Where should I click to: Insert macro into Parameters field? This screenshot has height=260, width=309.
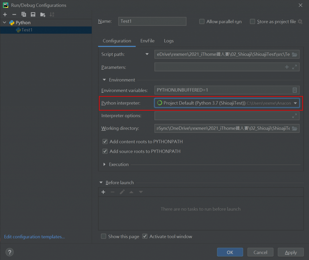(x=287, y=67)
